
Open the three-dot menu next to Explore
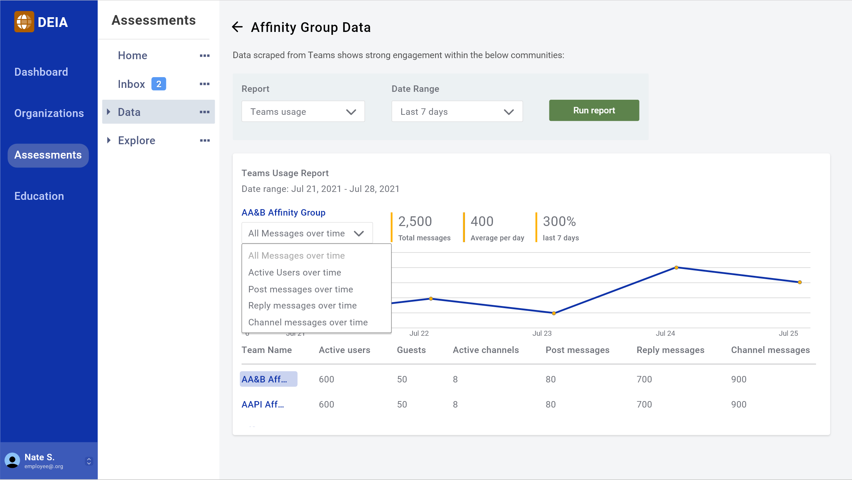204,140
